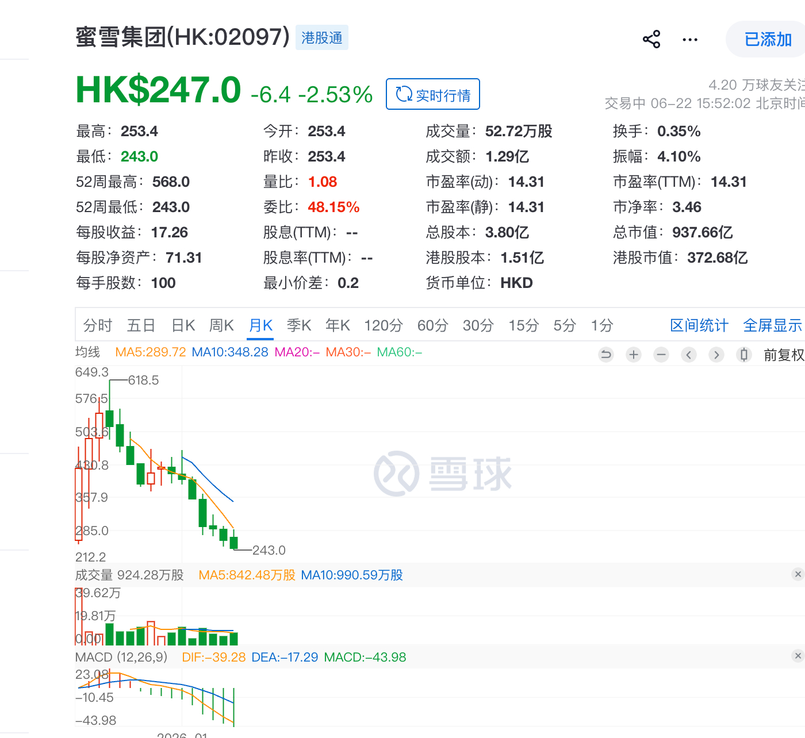Zoom out the chart with minus icon
The image size is (805, 738).
(x=661, y=355)
